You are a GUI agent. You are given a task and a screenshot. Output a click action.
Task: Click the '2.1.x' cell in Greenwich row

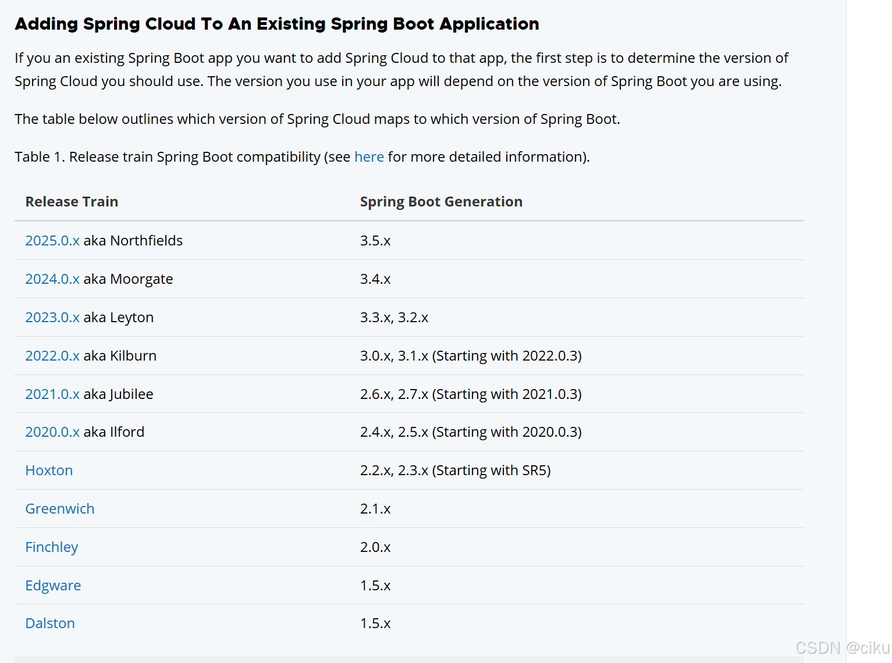click(375, 509)
